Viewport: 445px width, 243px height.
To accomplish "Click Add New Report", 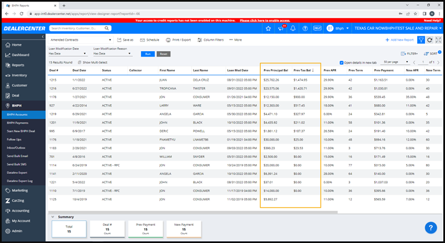I will pos(399,40).
